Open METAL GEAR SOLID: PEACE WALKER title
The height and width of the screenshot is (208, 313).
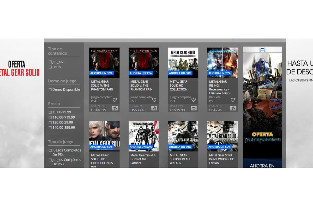point(180,159)
